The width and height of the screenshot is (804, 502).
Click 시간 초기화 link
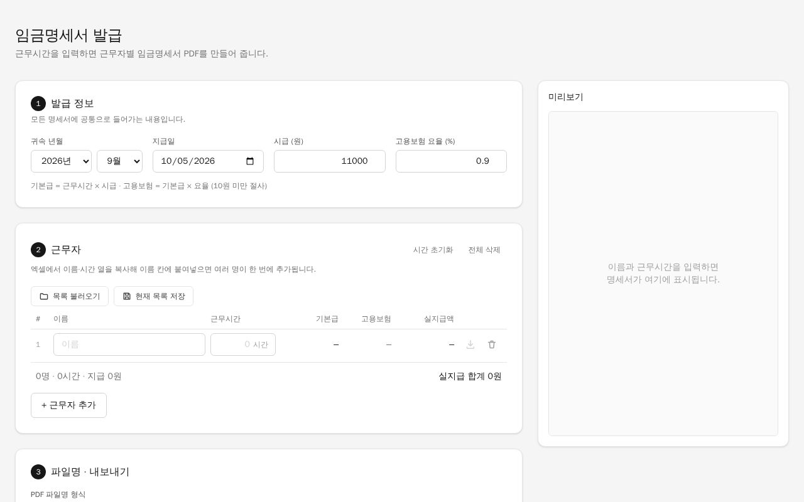433,250
